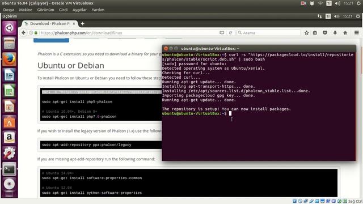
Task: Click 'Sağ Ctrl' host key indicator
Action: [356, 201]
